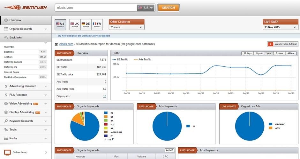Click the elpais.com favicon E icon
300x159 pixels.
pos(56,44)
